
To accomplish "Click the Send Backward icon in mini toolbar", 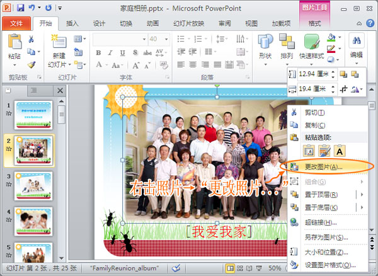I will pos(355,74).
